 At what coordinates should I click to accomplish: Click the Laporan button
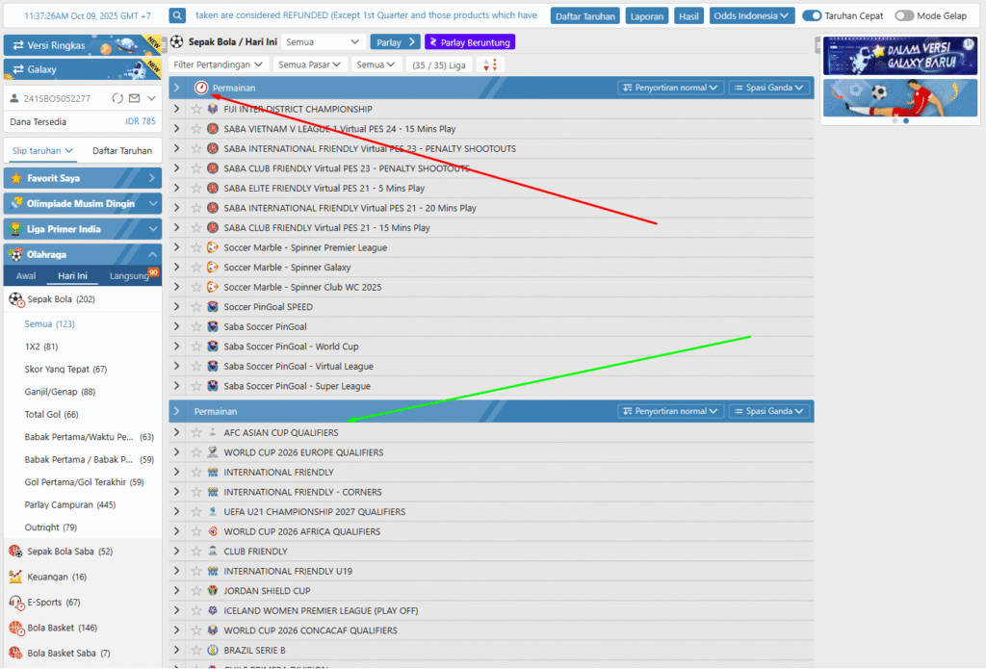(647, 15)
